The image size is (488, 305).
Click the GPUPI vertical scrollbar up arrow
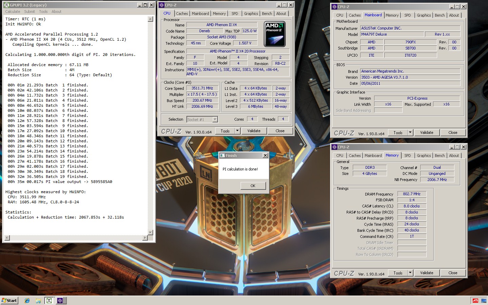pyautogui.click(x=150, y=19)
